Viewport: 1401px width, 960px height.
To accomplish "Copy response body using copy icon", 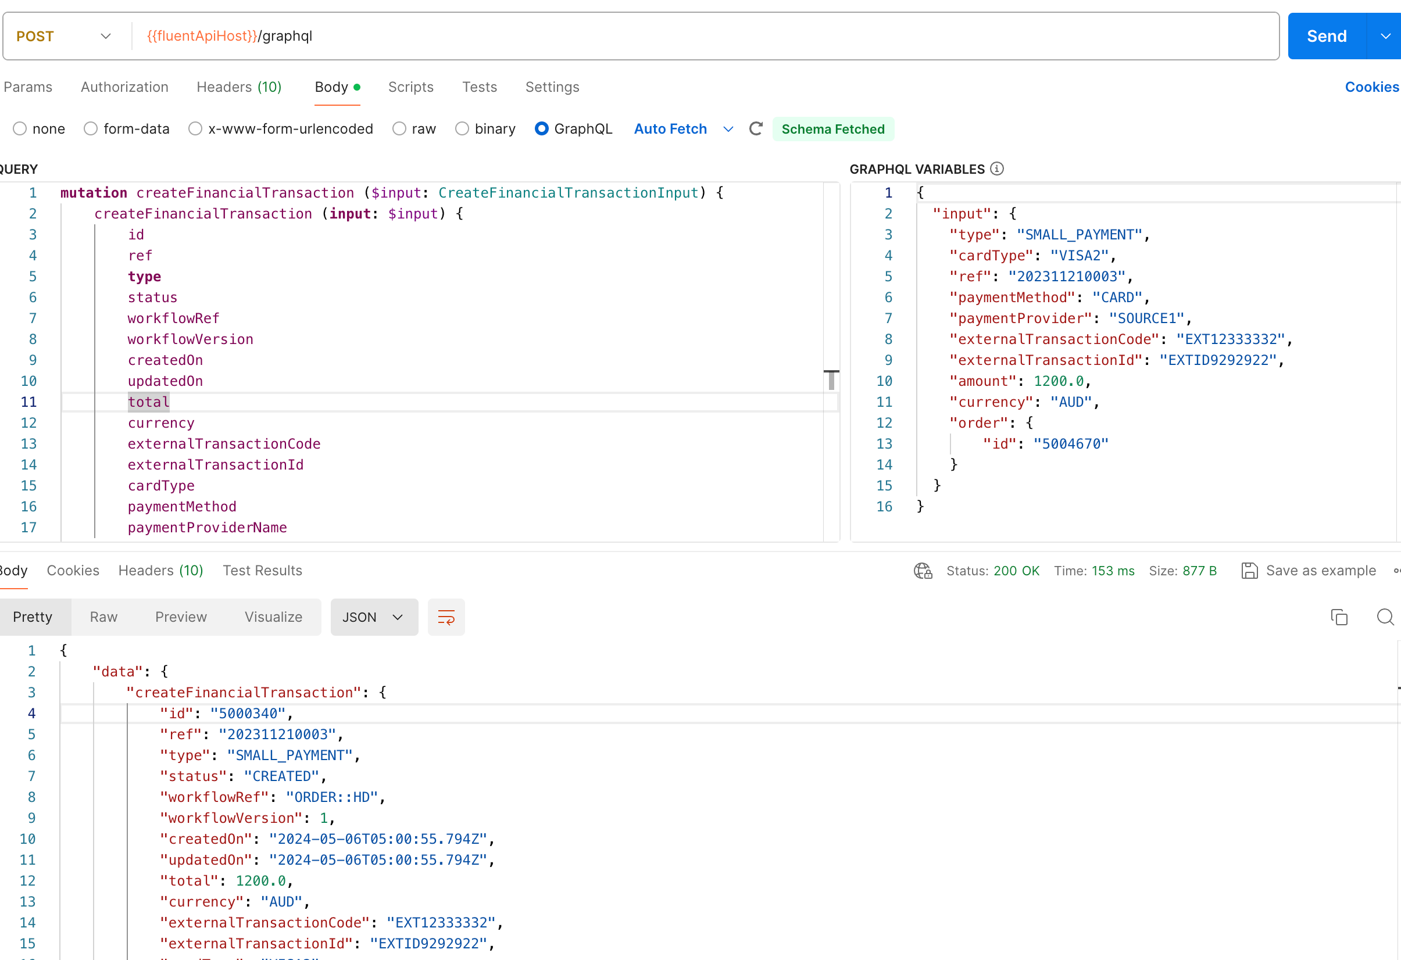I will pos(1339,617).
